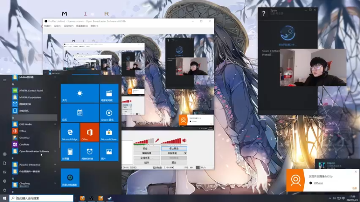Screen dimensions: 360x202
Task: Open NVIDIA Control Panel from app list
Action: pyautogui.click(x=35, y=91)
